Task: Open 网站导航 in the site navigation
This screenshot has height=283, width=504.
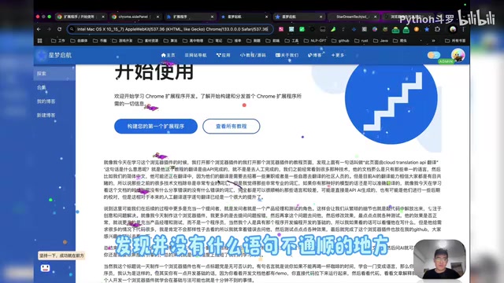Action: pos(195,55)
